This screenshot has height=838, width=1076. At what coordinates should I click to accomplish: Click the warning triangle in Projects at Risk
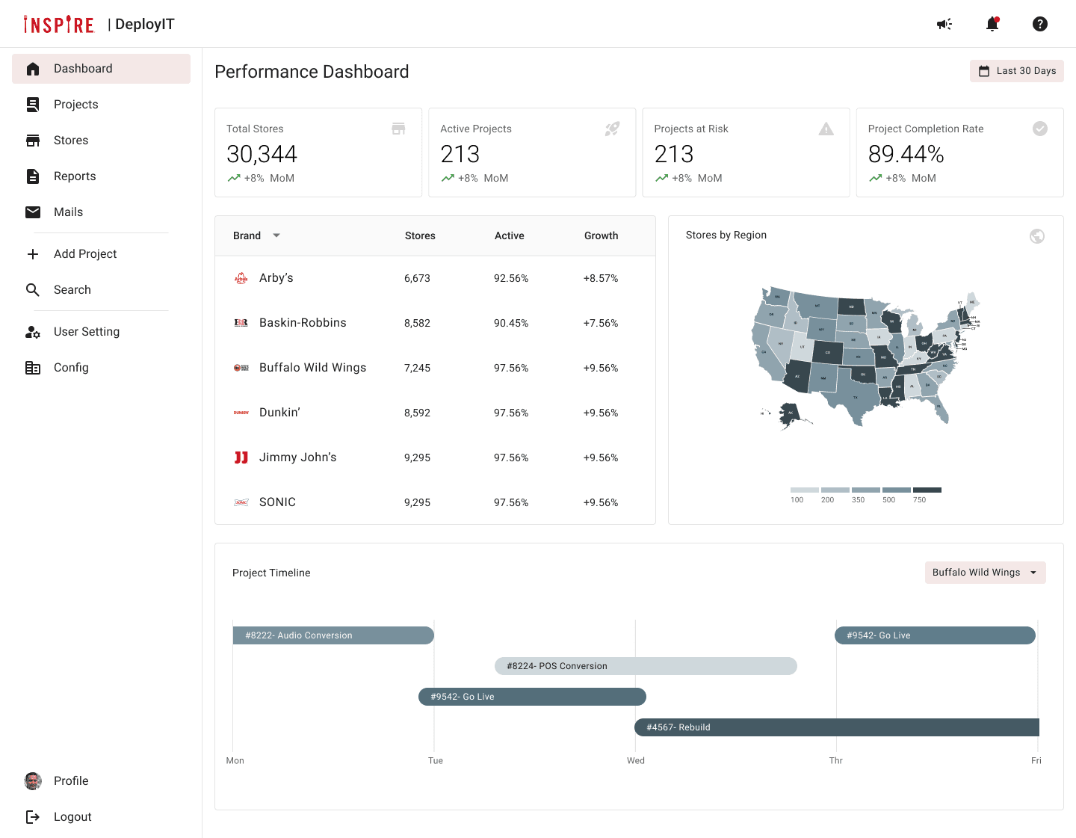[826, 129]
